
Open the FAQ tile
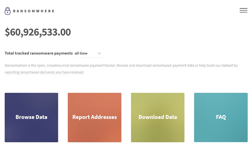[x=221, y=117]
